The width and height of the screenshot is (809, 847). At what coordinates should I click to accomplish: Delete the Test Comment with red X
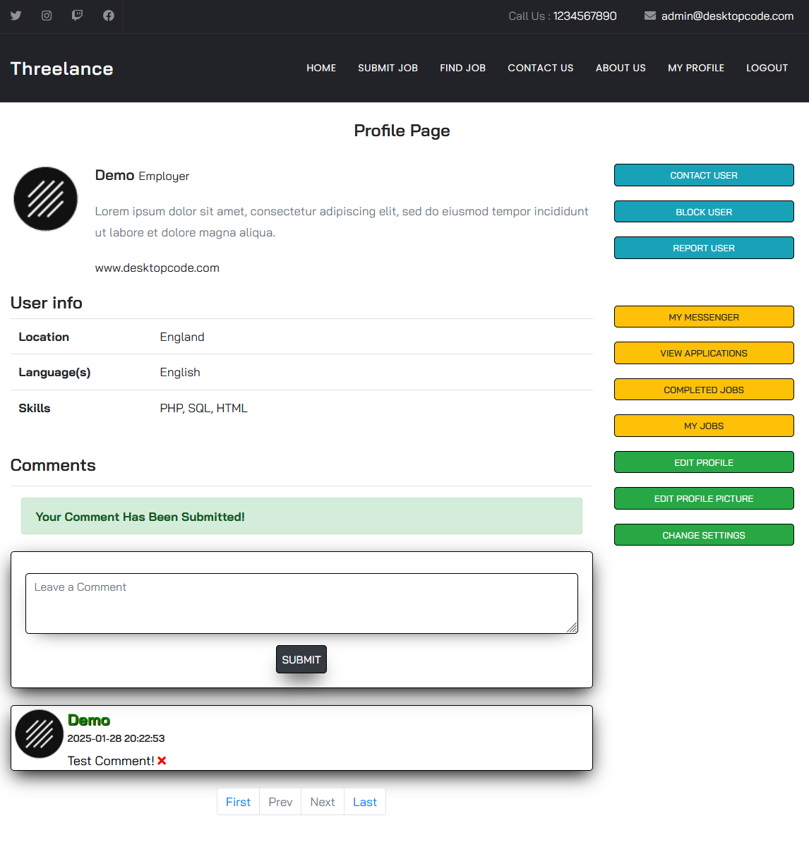pyautogui.click(x=162, y=761)
